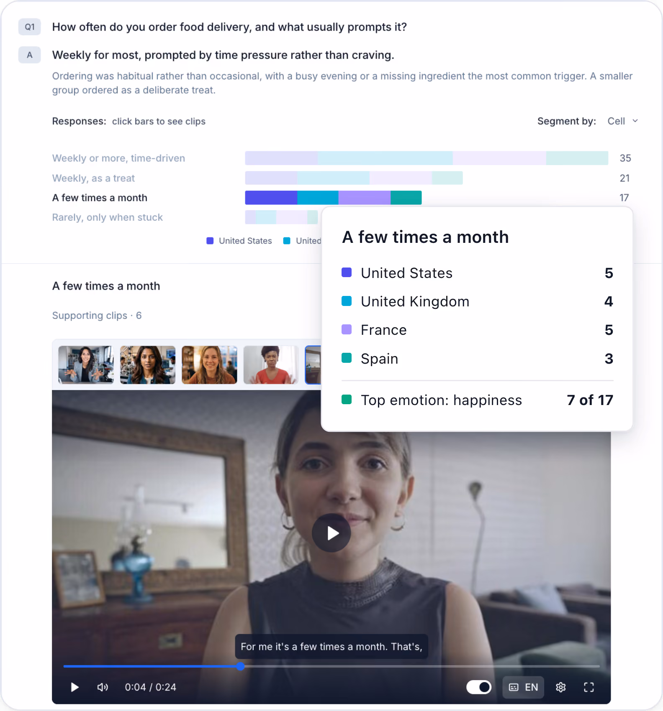Mute the video with the speaker icon
Image resolution: width=663 pixels, height=711 pixels.
pos(103,687)
